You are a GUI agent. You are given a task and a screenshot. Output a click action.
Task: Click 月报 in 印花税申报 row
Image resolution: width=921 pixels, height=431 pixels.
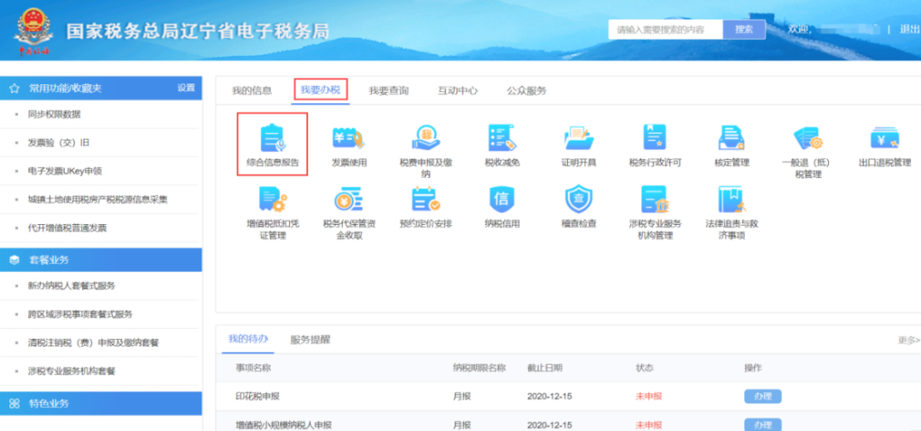pos(461,396)
